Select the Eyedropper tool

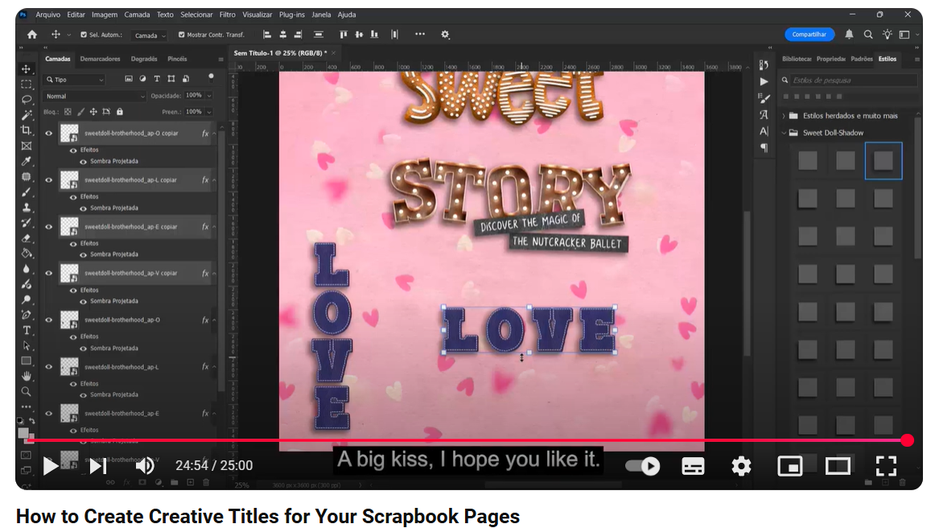[27, 161]
